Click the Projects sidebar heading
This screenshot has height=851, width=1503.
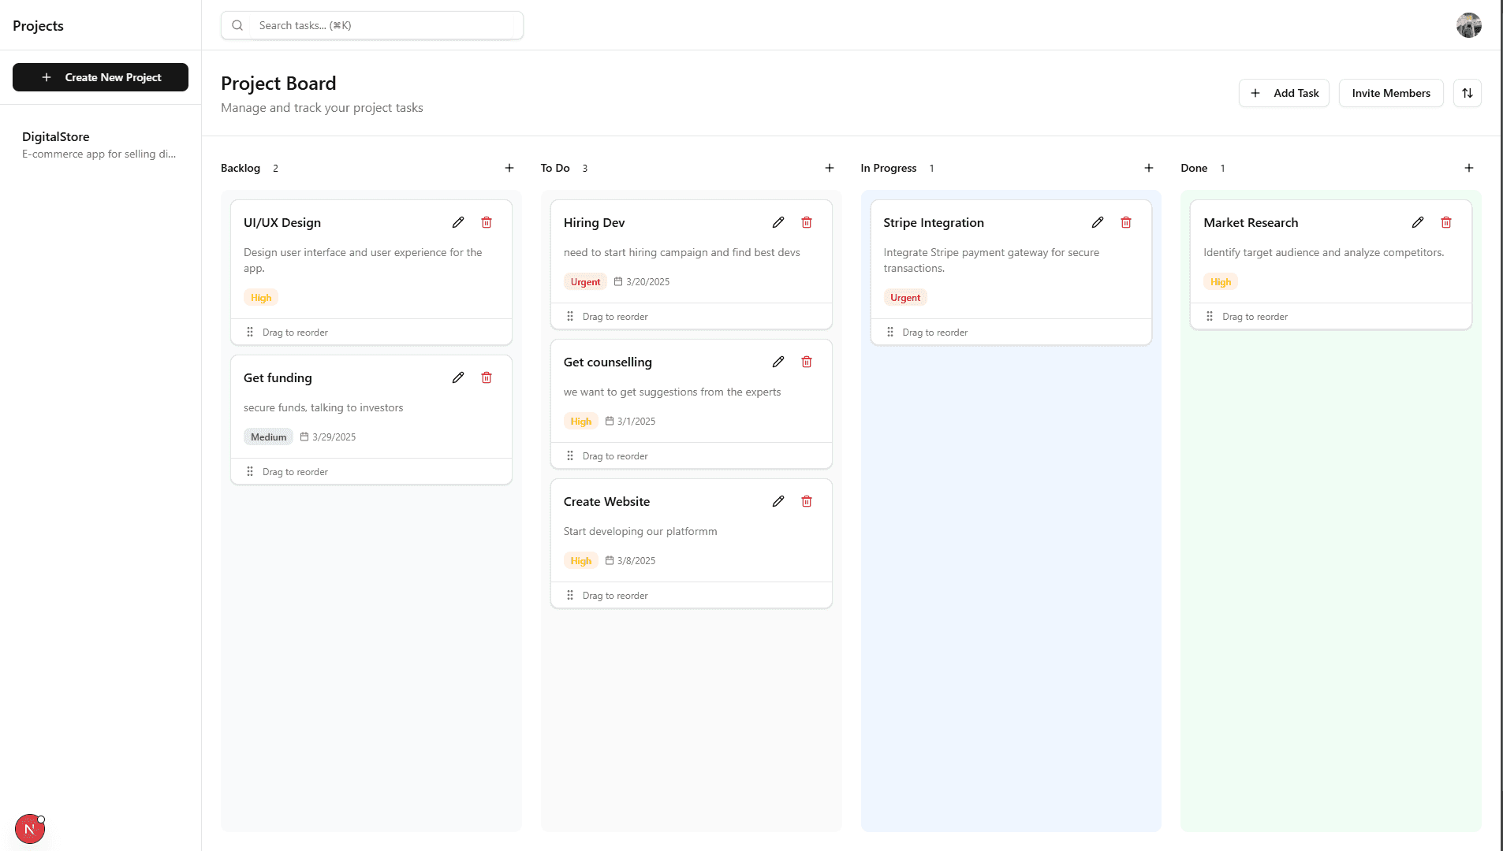[x=38, y=25]
